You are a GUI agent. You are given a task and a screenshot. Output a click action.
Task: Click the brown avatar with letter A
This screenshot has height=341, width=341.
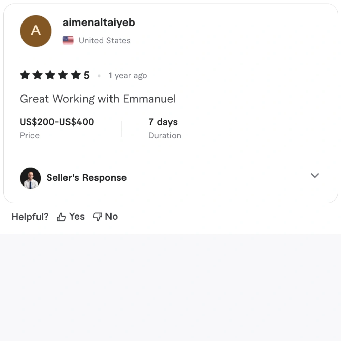36,31
